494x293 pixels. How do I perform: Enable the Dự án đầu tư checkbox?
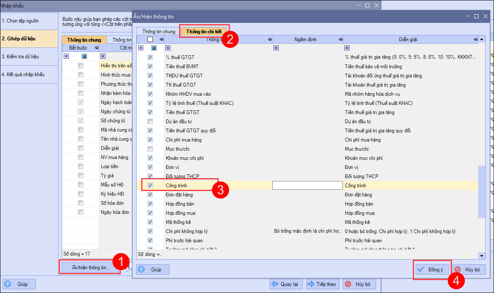150,122
